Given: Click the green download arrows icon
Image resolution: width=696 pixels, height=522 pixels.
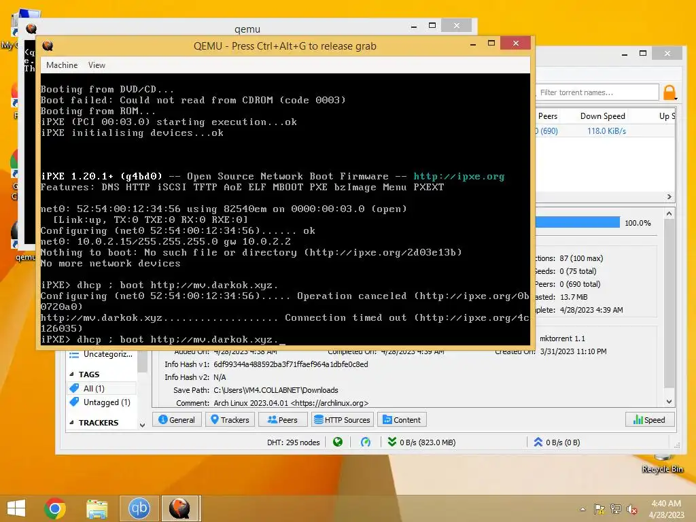Looking at the screenshot, I should tap(392, 442).
